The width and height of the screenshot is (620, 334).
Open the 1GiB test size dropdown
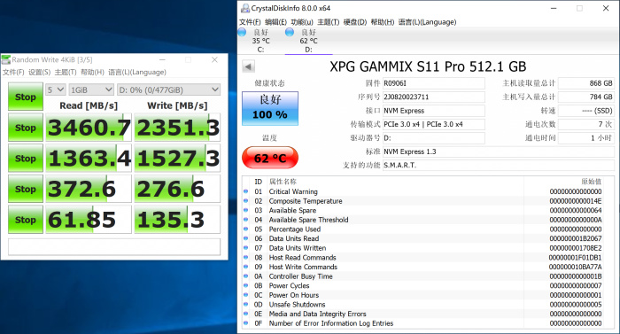[x=91, y=89]
